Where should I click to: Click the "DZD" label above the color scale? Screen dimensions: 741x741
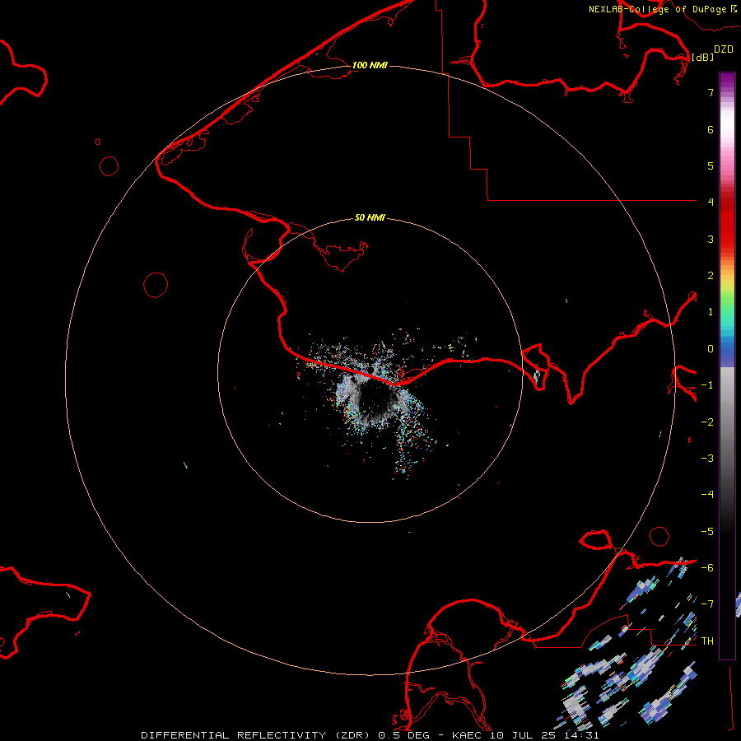[723, 49]
